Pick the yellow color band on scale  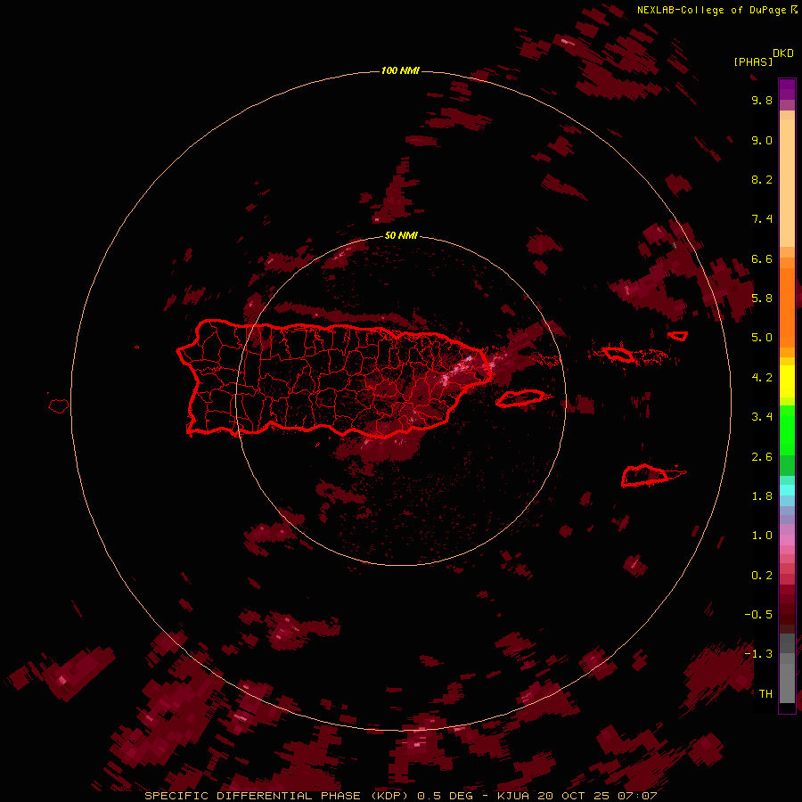click(x=787, y=381)
